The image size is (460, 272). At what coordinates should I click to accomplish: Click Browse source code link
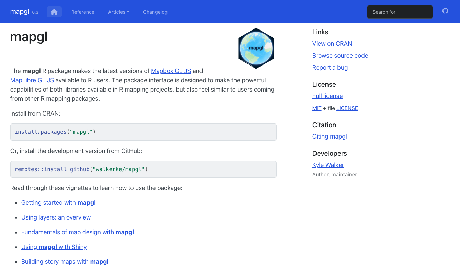340,56
